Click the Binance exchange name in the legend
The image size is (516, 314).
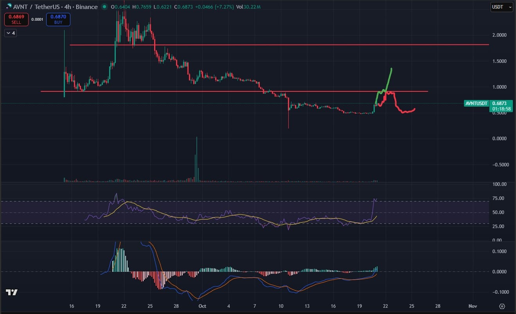(88, 7)
